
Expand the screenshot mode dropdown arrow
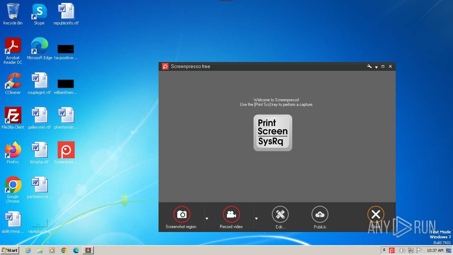click(207, 219)
